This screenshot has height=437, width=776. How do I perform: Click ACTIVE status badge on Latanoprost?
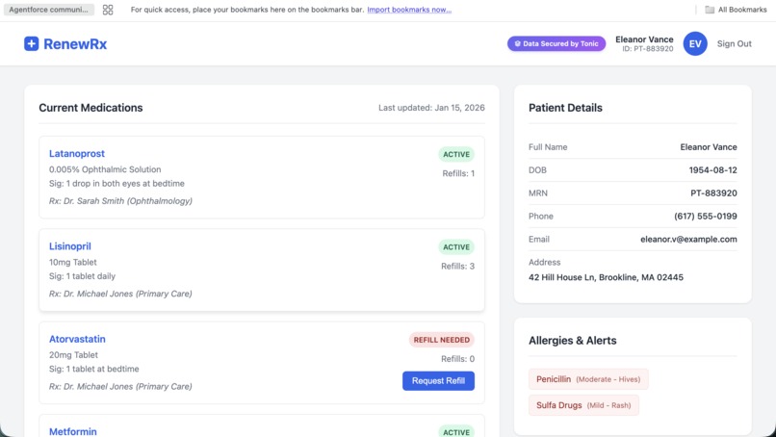pos(456,154)
